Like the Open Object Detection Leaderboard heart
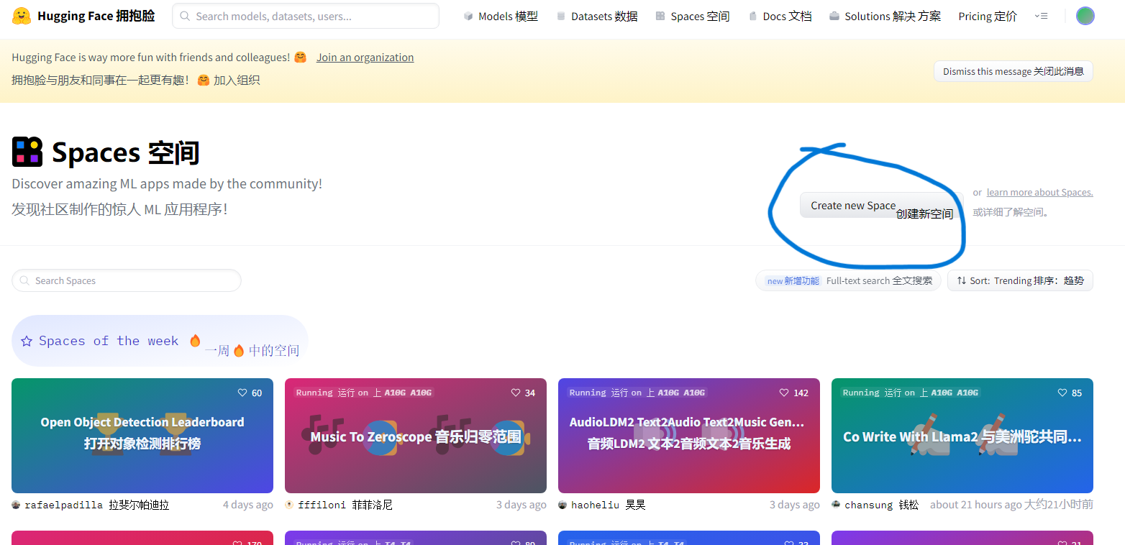 242,393
